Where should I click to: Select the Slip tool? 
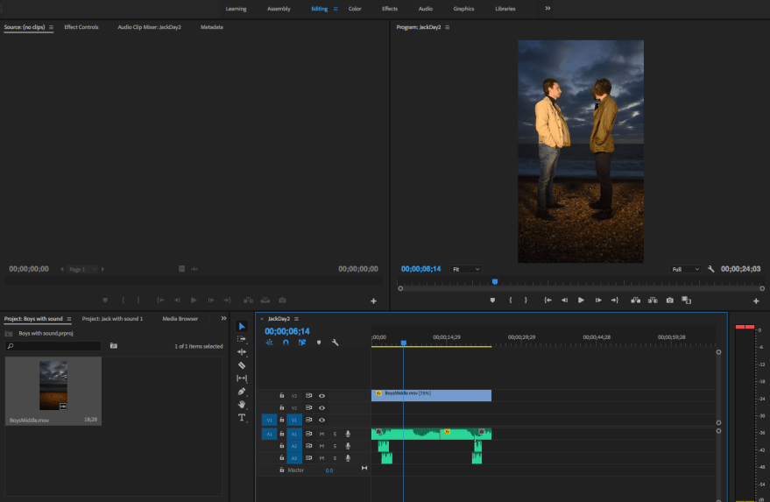(242, 378)
